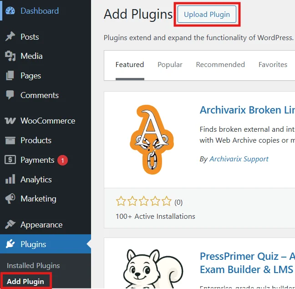Image resolution: width=295 pixels, height=289 pixels.
Task: Select the Plugins menu item
Action: point(46,244)
